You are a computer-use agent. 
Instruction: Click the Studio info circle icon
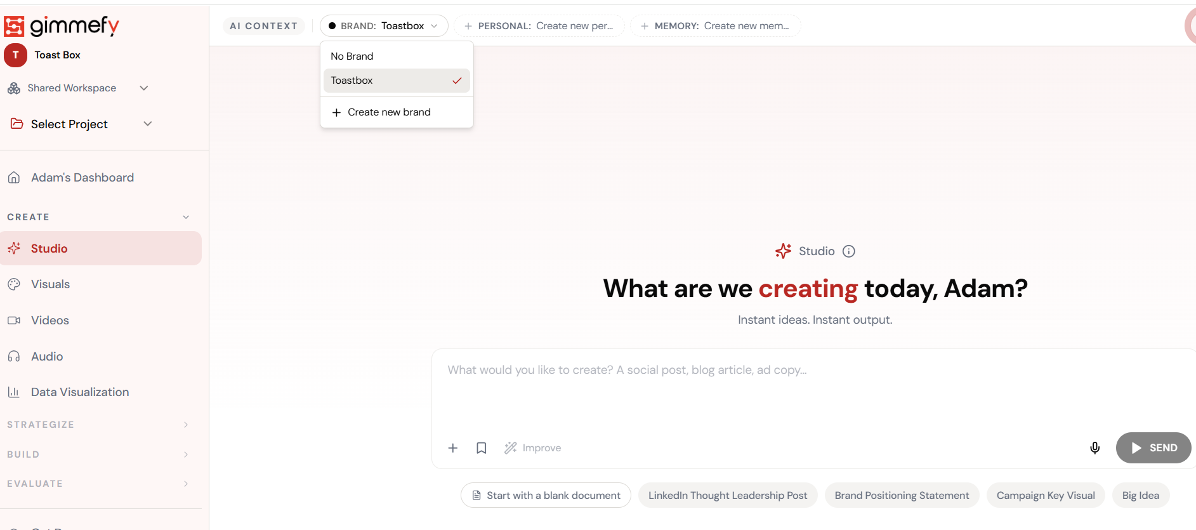point(849,251)
